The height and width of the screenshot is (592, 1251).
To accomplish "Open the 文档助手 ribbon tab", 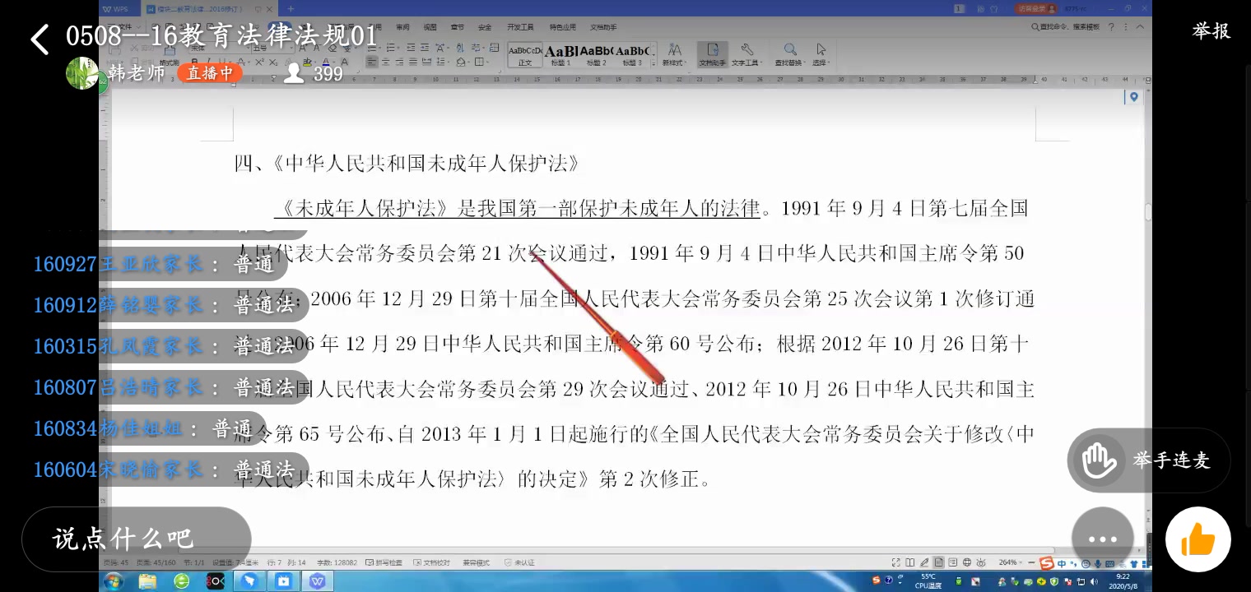I will pos(604,27).
